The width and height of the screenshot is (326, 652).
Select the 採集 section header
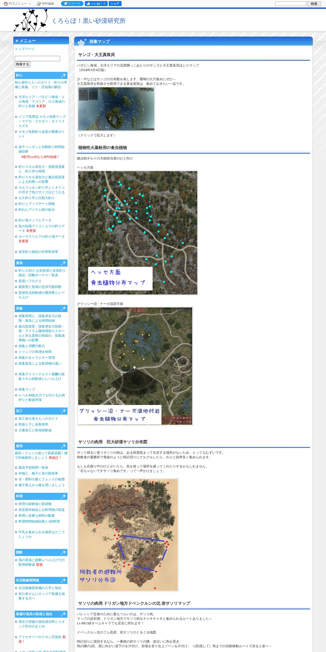41,308
